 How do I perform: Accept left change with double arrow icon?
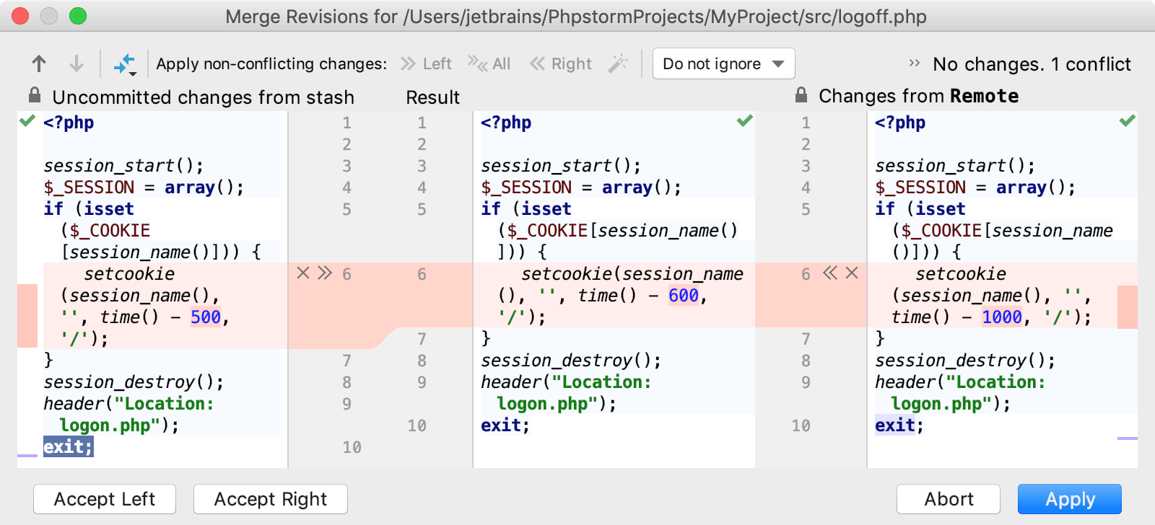tap(325, 273)
